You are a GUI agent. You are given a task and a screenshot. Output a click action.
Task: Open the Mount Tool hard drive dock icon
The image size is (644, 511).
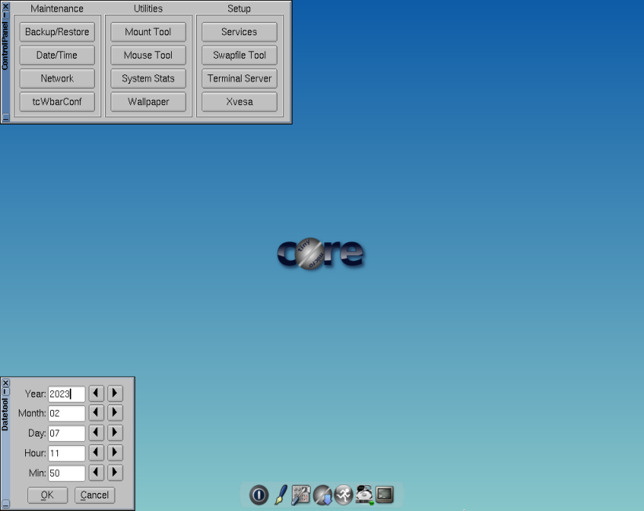tap(364, 495)
